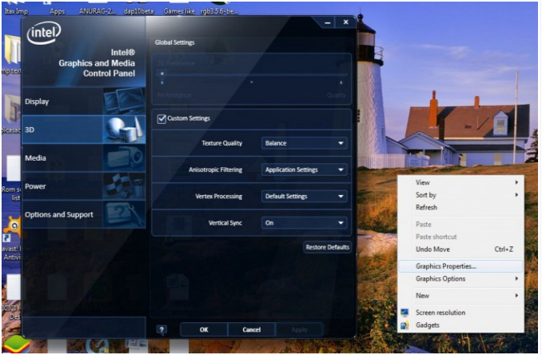This screenshot has height=355, width=542.
Task: Uncheck the Custom Settings checkbox
Action: (161, 118)
